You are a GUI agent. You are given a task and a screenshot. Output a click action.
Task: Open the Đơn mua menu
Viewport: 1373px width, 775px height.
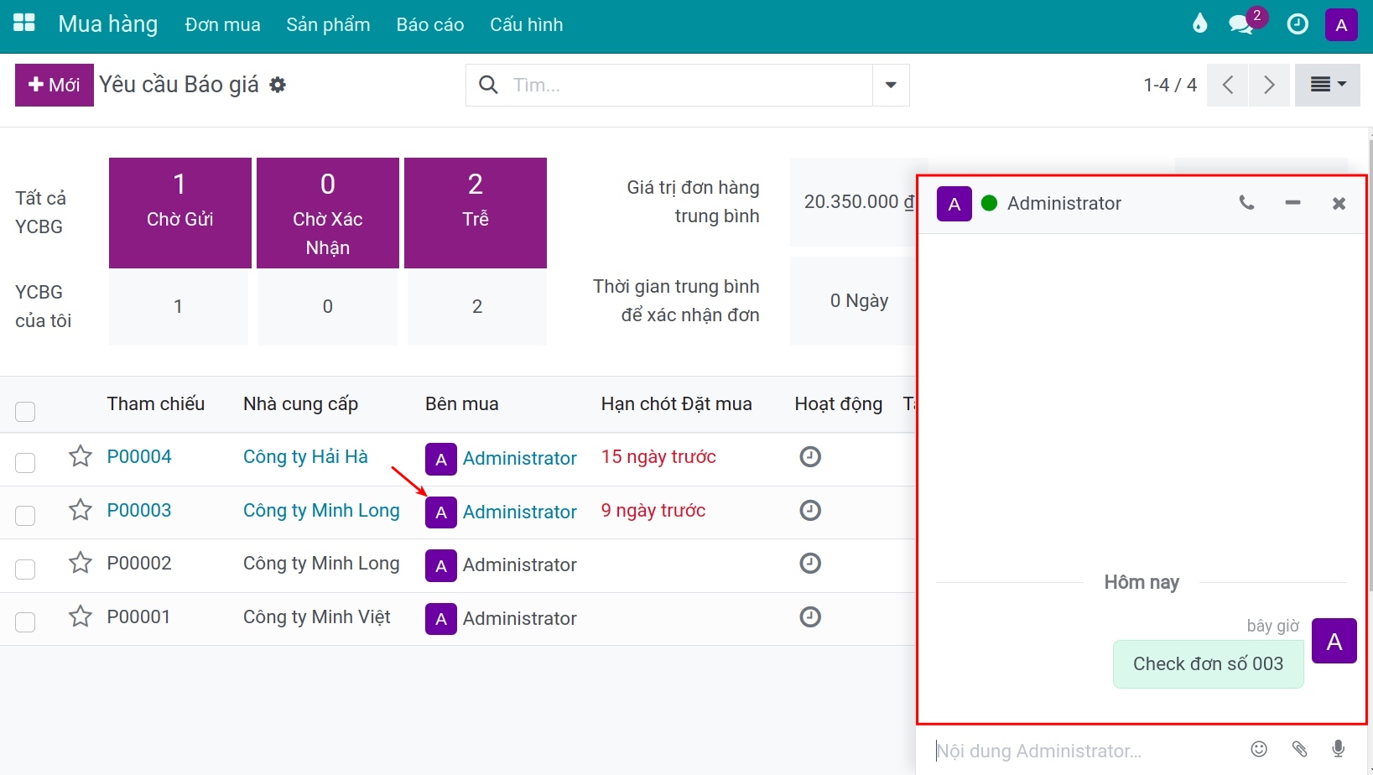222,25
